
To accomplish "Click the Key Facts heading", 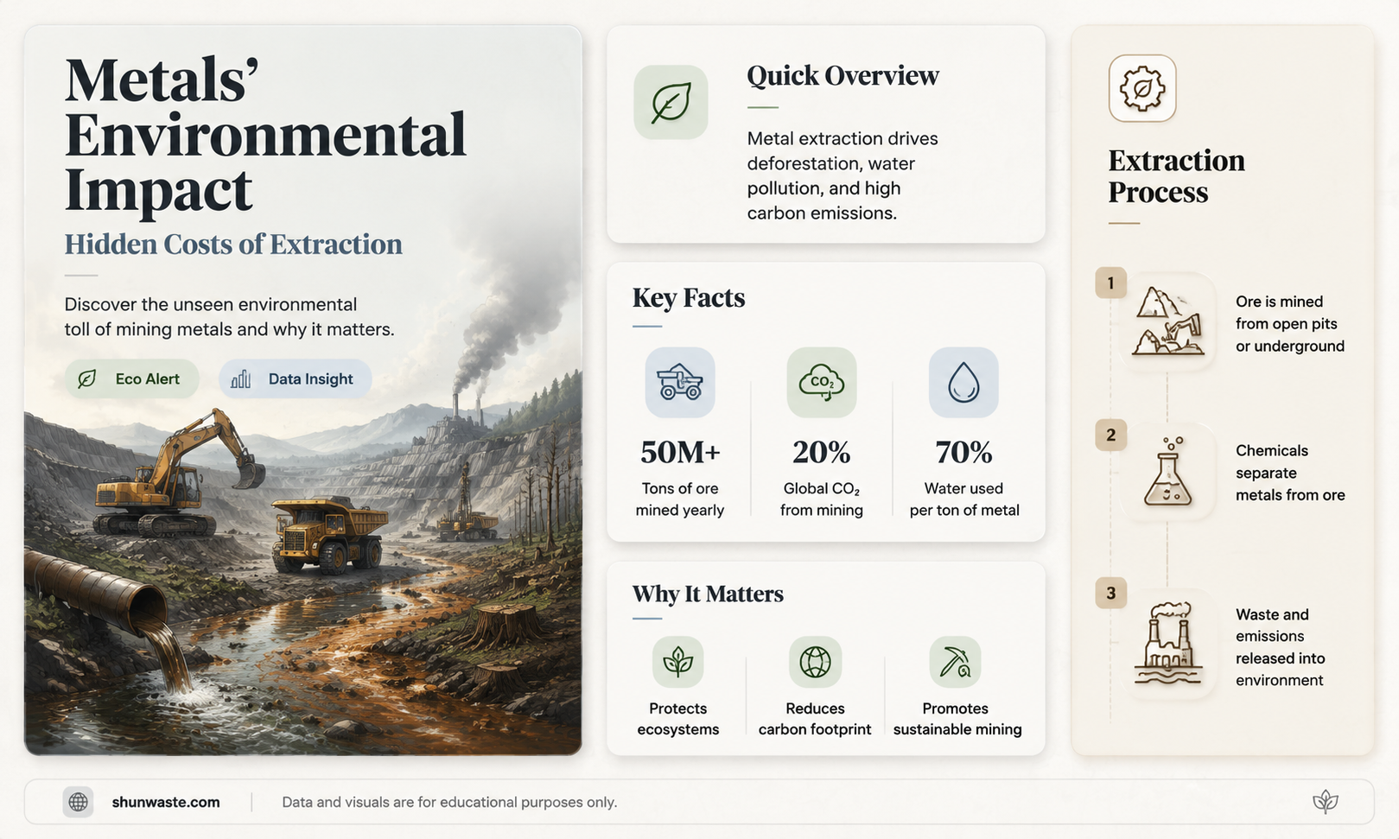I will click(689, 297).
